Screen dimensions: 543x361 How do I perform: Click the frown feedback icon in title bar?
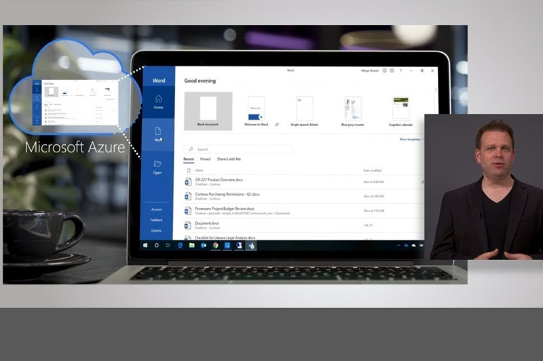point(392,70)
